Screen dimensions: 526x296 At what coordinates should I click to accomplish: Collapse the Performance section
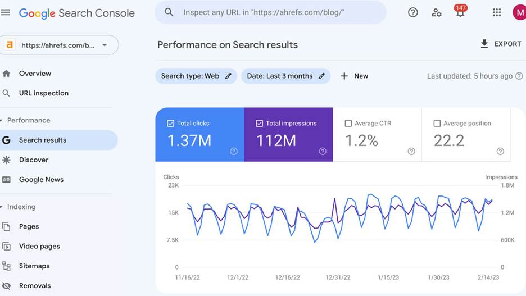click(x=2, y=120)
